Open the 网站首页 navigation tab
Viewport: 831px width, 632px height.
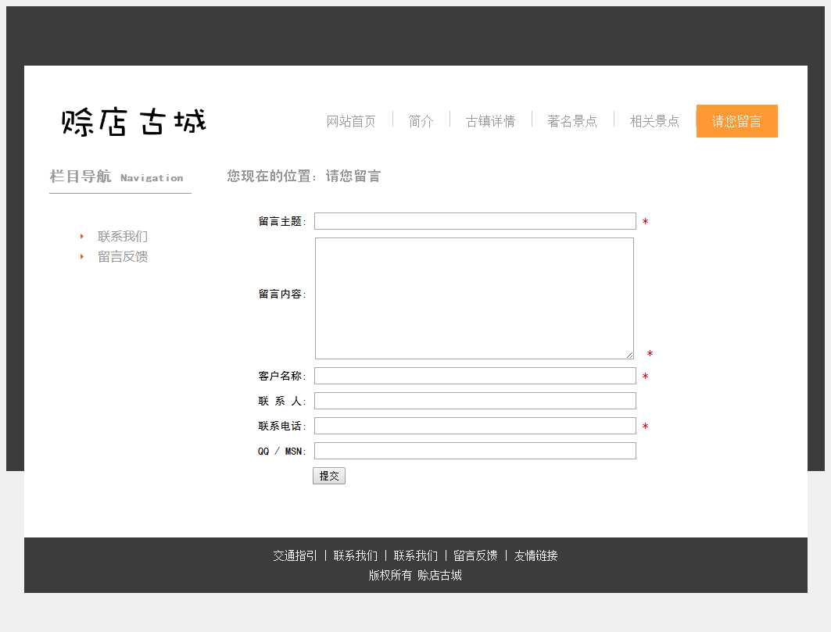pyautogui.click(x=351, y=121)
